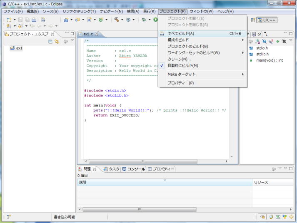Select ex1 project in Project Explorer
Image resolution: width=297 pixels, height=223 pixels.
click(19, 48)
